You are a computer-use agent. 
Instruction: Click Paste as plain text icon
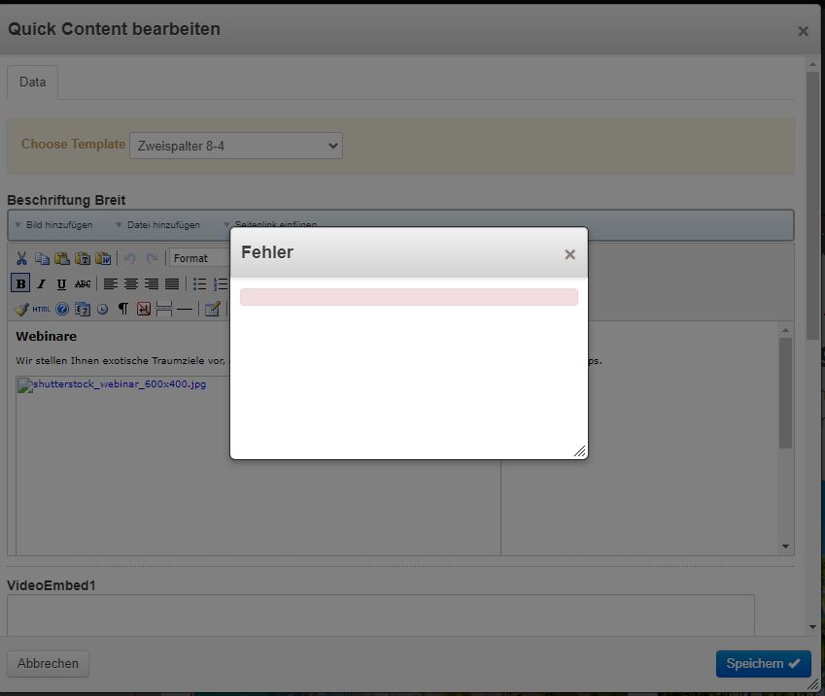coord(83,258)
